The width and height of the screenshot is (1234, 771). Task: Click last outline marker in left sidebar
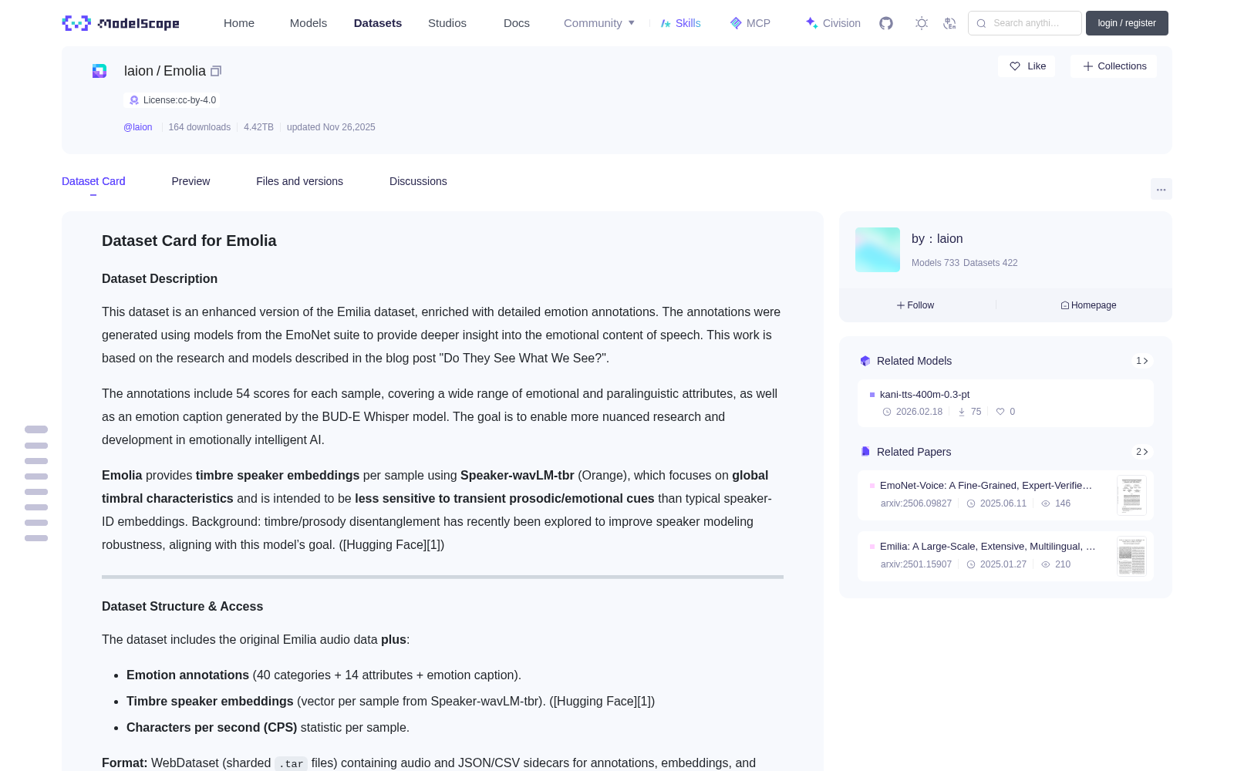(36, 538)
